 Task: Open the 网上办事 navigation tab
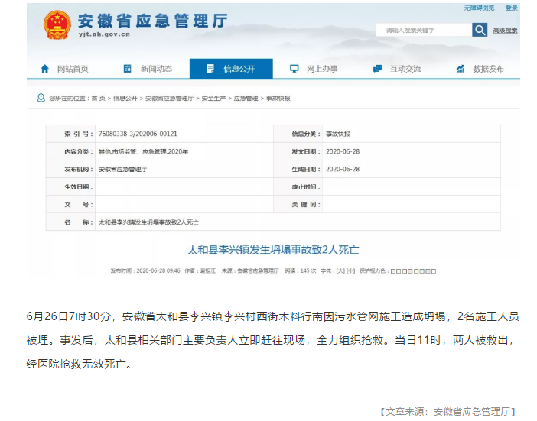pos(321,69)
